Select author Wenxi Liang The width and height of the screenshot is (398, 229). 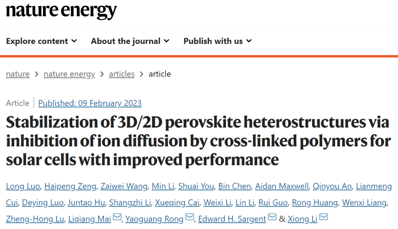tap(364, 202)
